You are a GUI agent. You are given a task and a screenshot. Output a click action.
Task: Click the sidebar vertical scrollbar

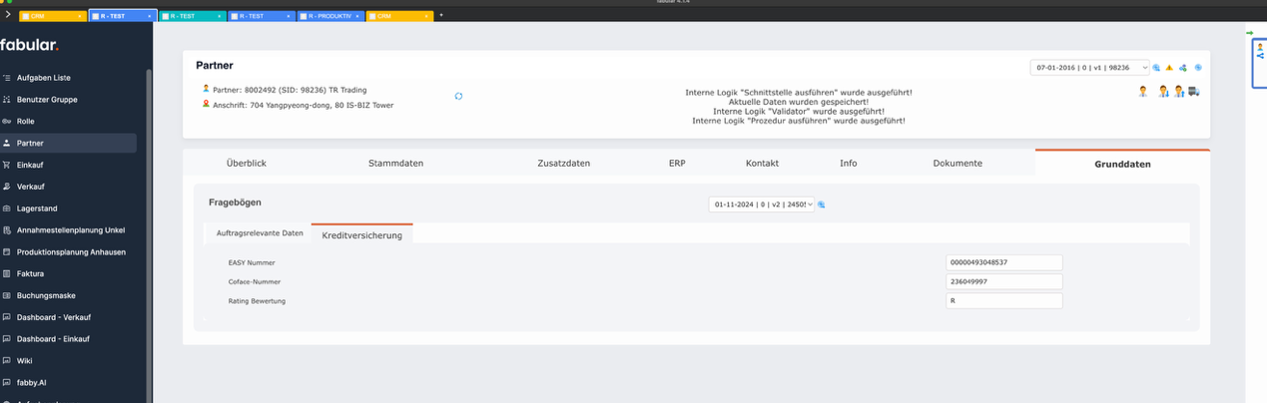(x=149, y=234)
